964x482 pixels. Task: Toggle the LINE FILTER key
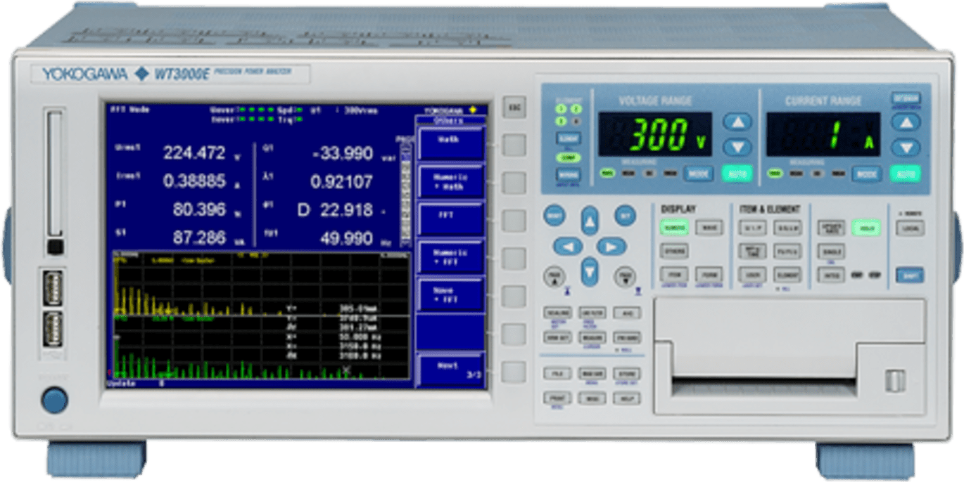(x=591, y=314)
